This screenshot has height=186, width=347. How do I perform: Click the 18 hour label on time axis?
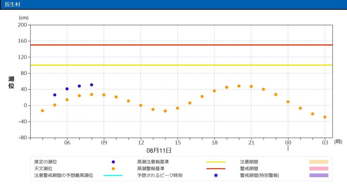click(x=215, y=142)
